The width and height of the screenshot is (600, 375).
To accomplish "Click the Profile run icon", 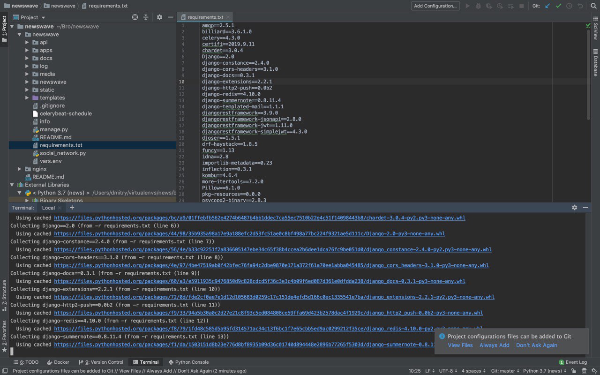I will tap(500, 6).
